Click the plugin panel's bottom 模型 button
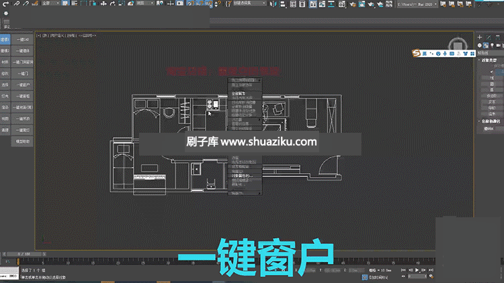 22,141
